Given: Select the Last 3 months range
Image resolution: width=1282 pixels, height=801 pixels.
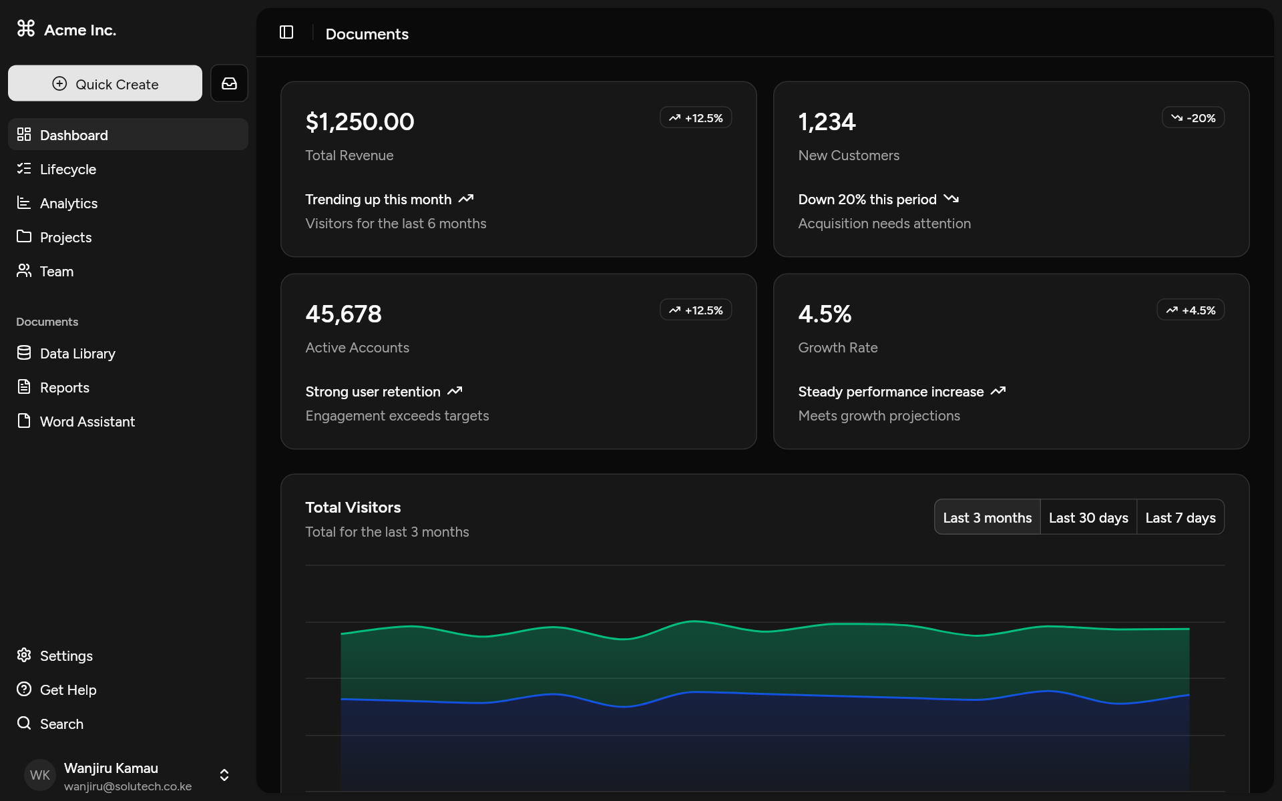Looking at the screenshot, I should [x=987, y=517].
